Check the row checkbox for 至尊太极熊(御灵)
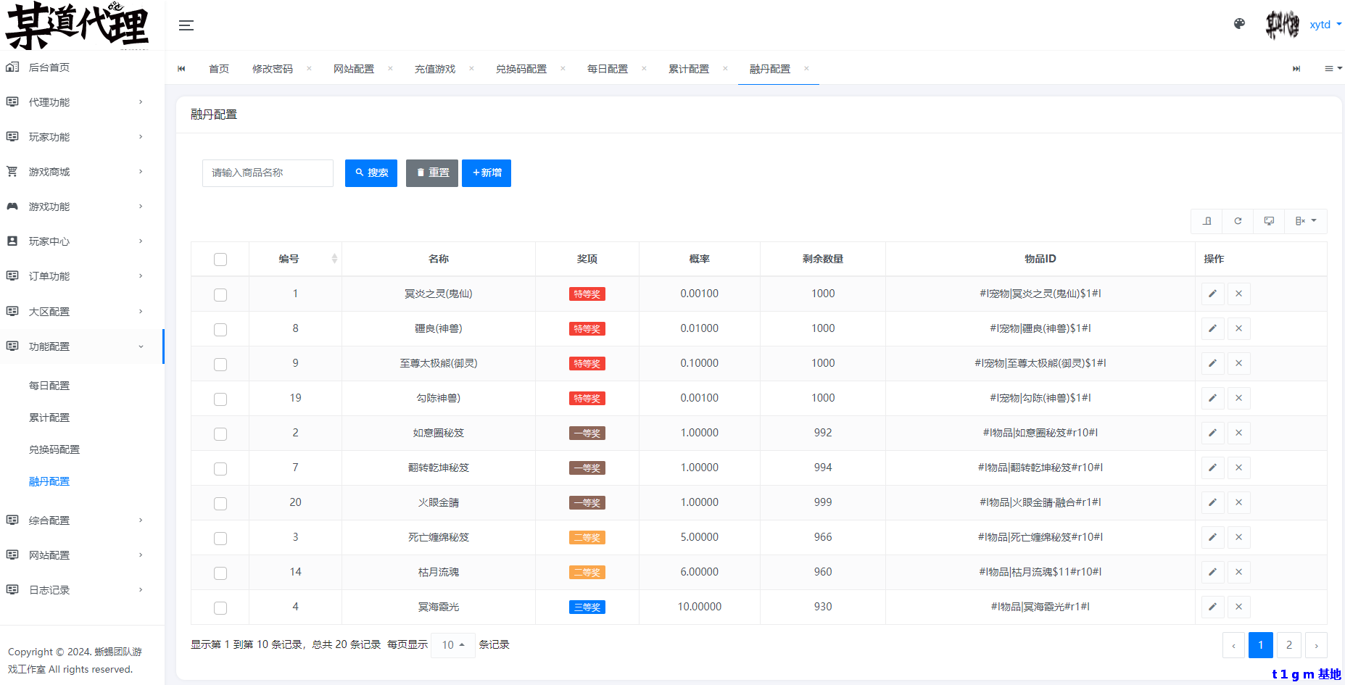Viewport: 1345px width, 685px height. click(x=220, y=364)
